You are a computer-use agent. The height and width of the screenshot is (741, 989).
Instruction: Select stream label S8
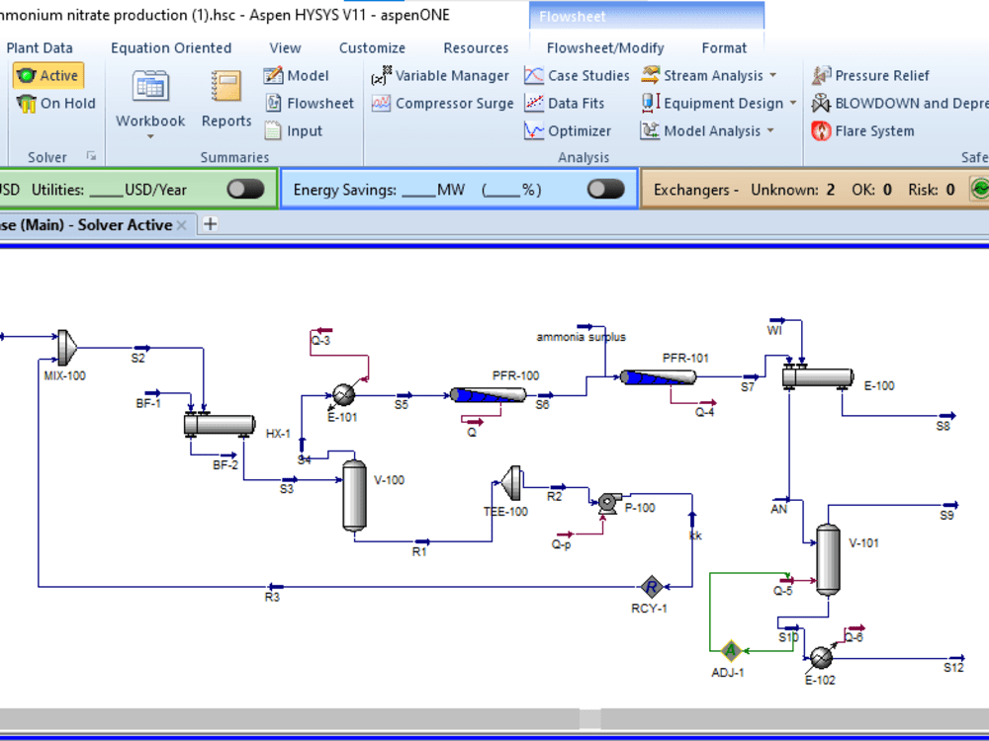(943, 426)
